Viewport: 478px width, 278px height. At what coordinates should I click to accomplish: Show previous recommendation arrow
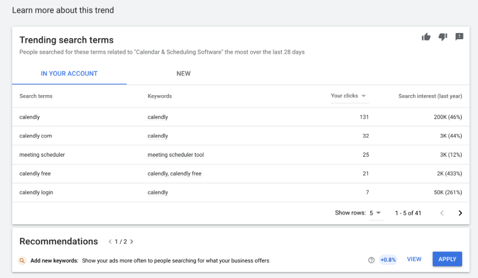(x=110, y=241)
